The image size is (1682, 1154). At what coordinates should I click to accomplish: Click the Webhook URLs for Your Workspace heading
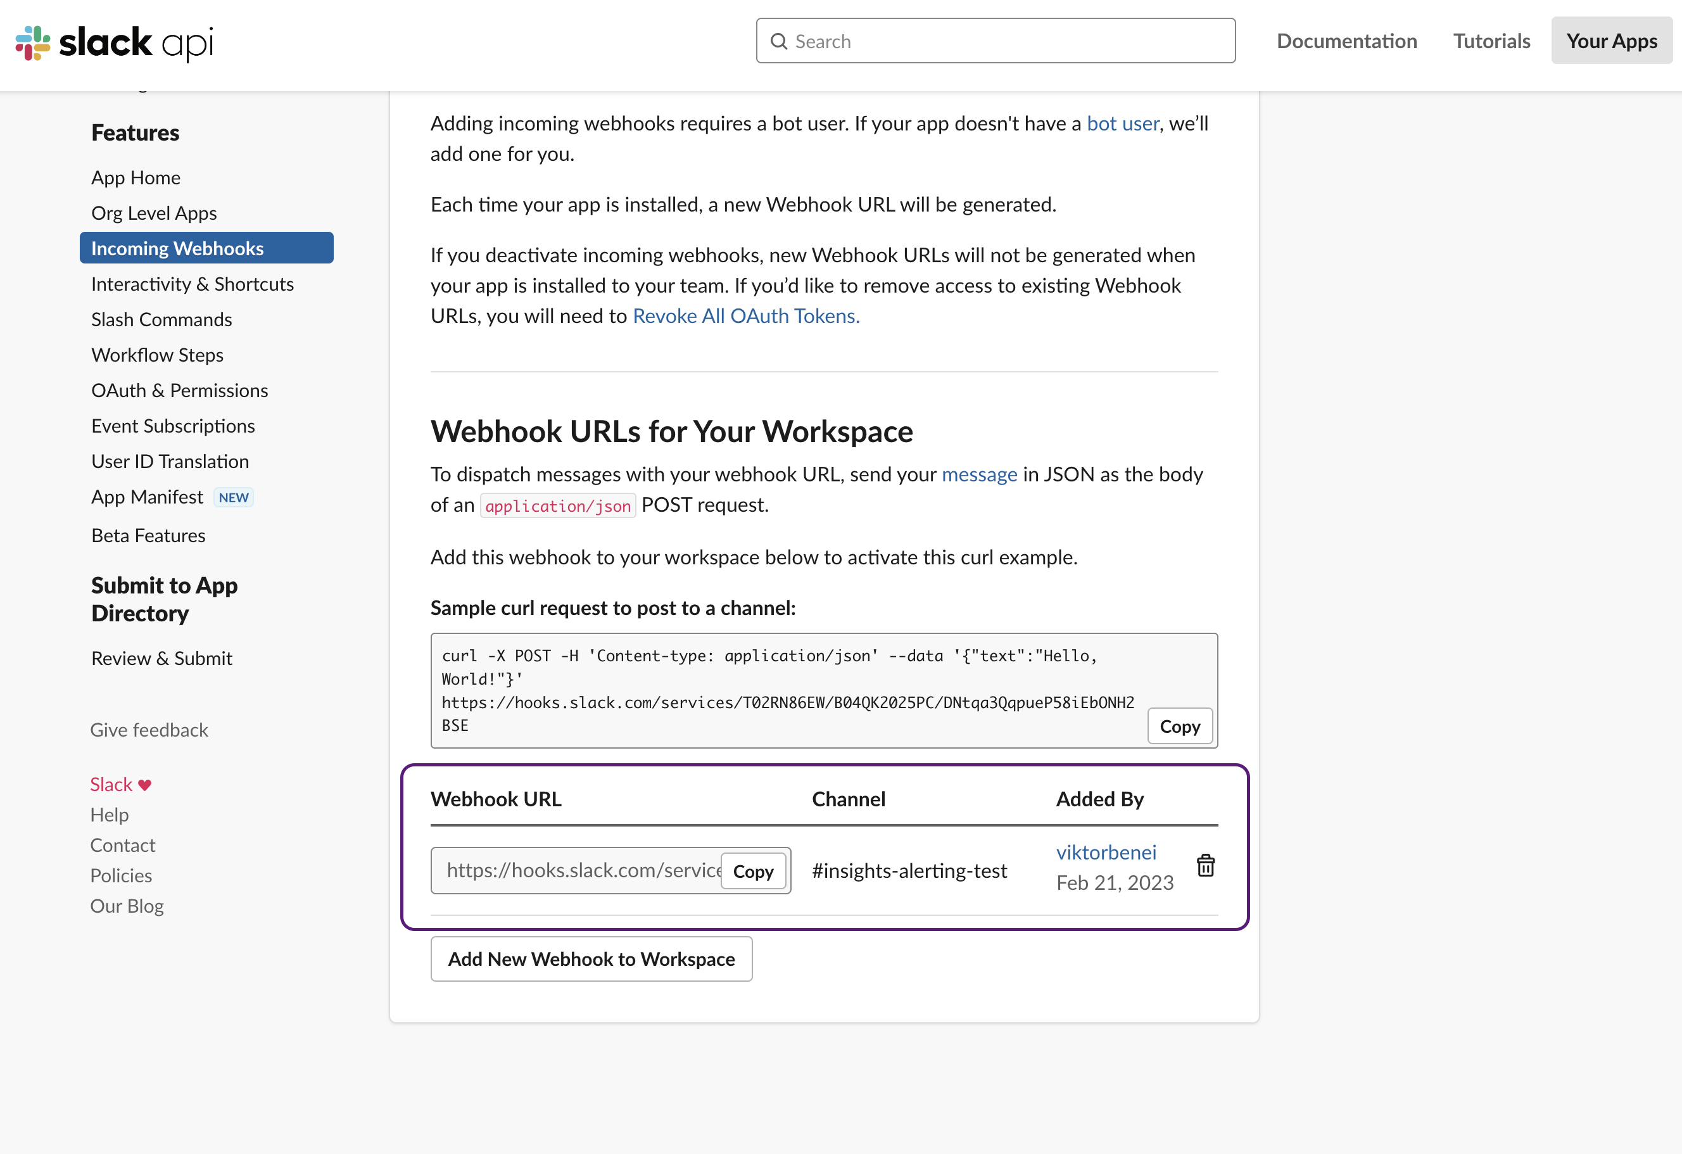pos(672,431)
